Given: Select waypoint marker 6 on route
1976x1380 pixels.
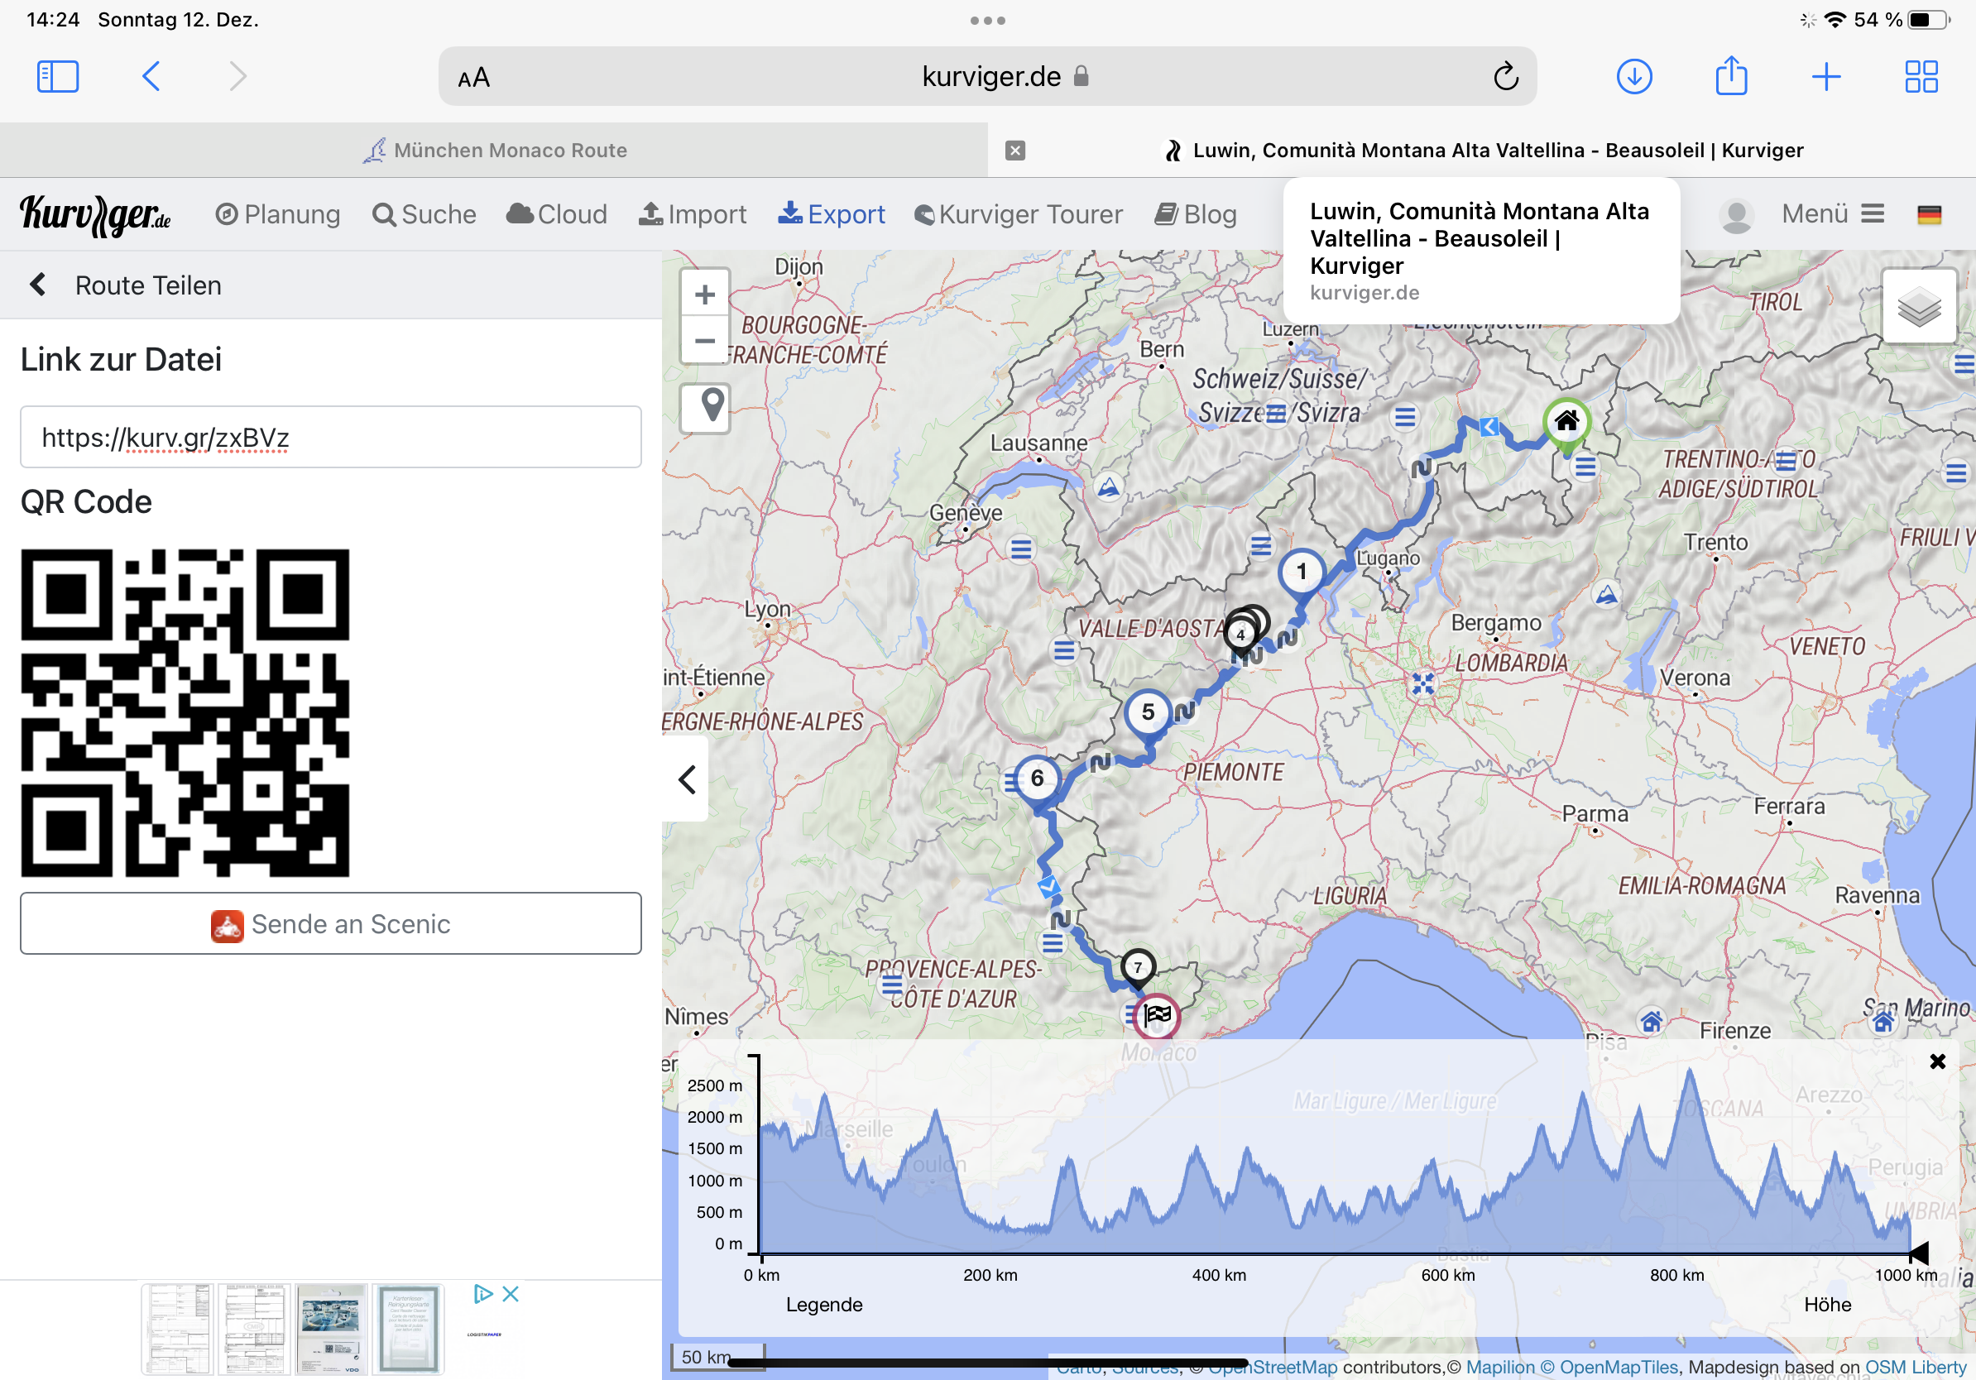Looking at the screenshot, I should click(x=1037, y=781).
